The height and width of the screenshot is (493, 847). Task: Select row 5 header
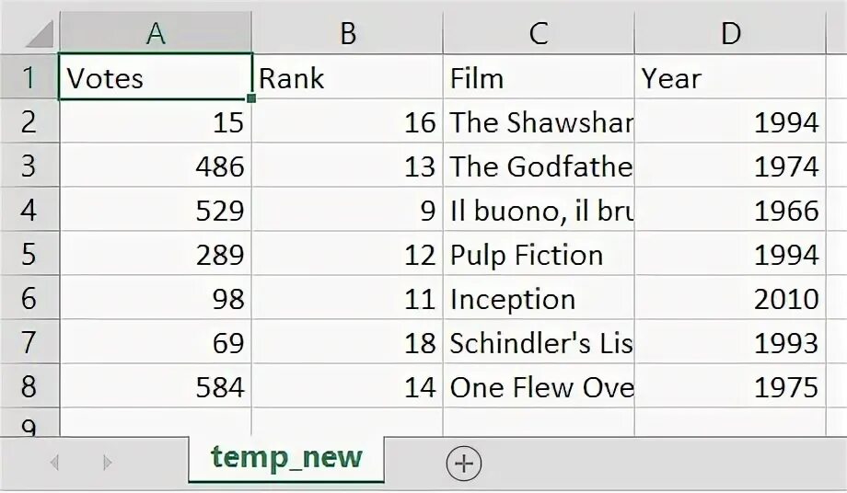(29, 255)
